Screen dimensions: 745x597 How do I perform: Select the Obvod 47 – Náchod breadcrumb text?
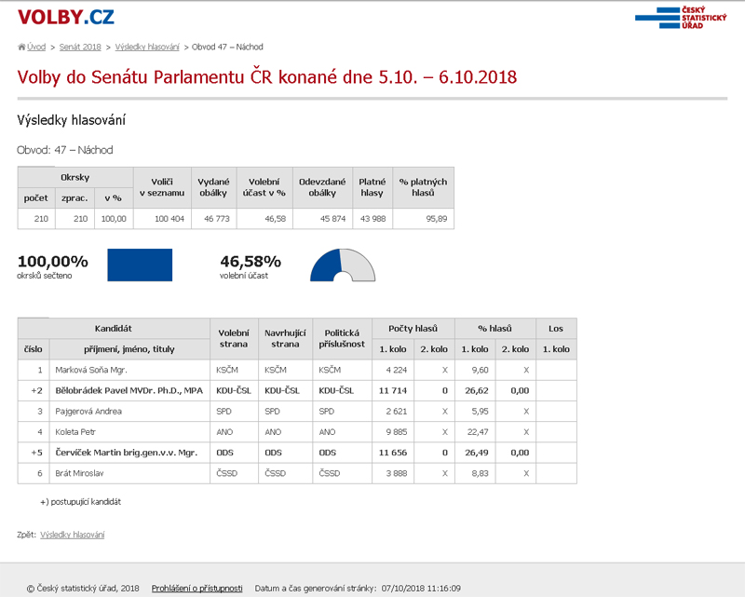[x=227, y=47]
